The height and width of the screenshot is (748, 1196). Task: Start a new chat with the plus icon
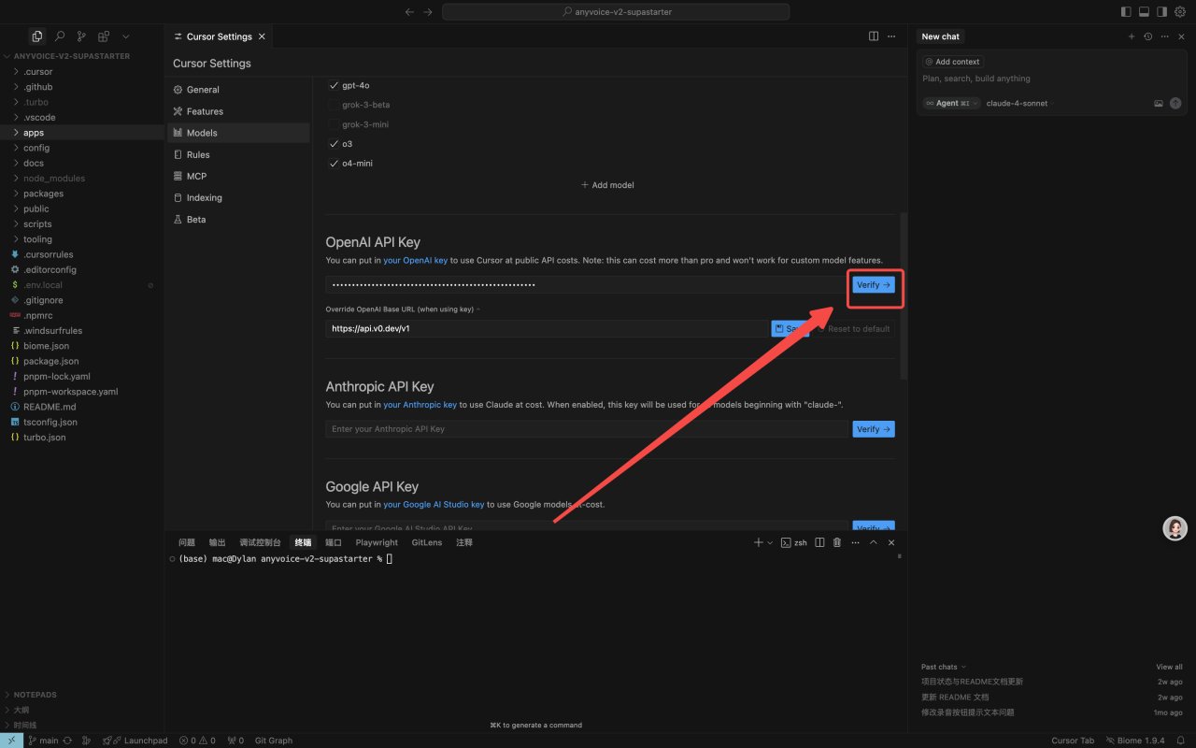1132,36
